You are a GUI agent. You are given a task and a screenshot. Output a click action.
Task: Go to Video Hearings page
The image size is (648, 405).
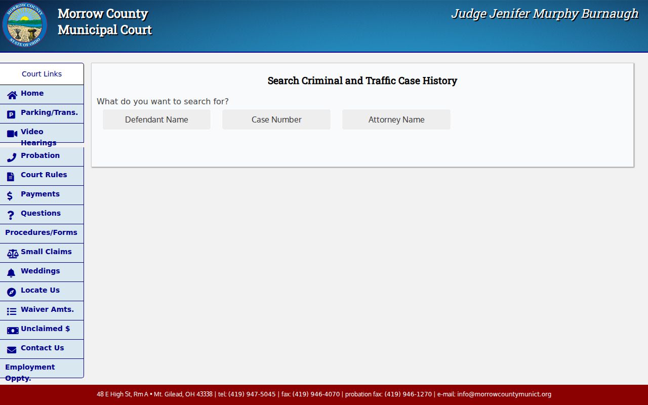(x=42, y=133)
